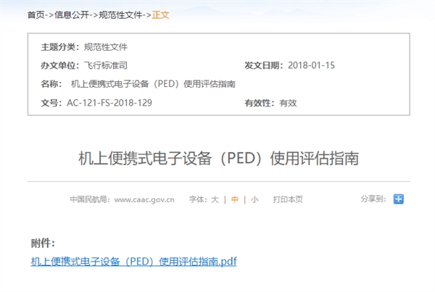Click the 有效 validity status
Screen dimensions: 435x292
(x=288, y=103)
